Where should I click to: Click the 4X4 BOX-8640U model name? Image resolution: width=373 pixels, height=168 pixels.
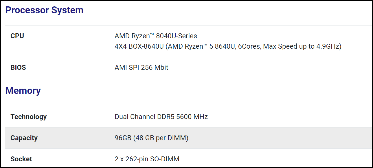(x=139, y=46)
